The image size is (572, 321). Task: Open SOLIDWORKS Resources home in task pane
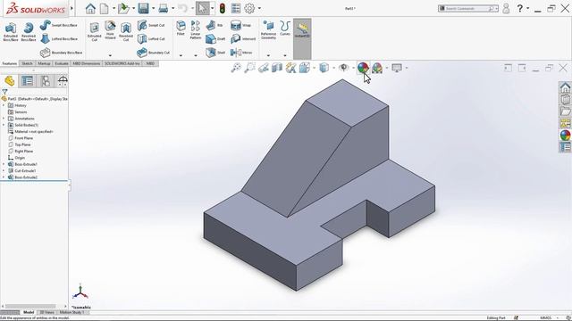[x=565, y=87]
